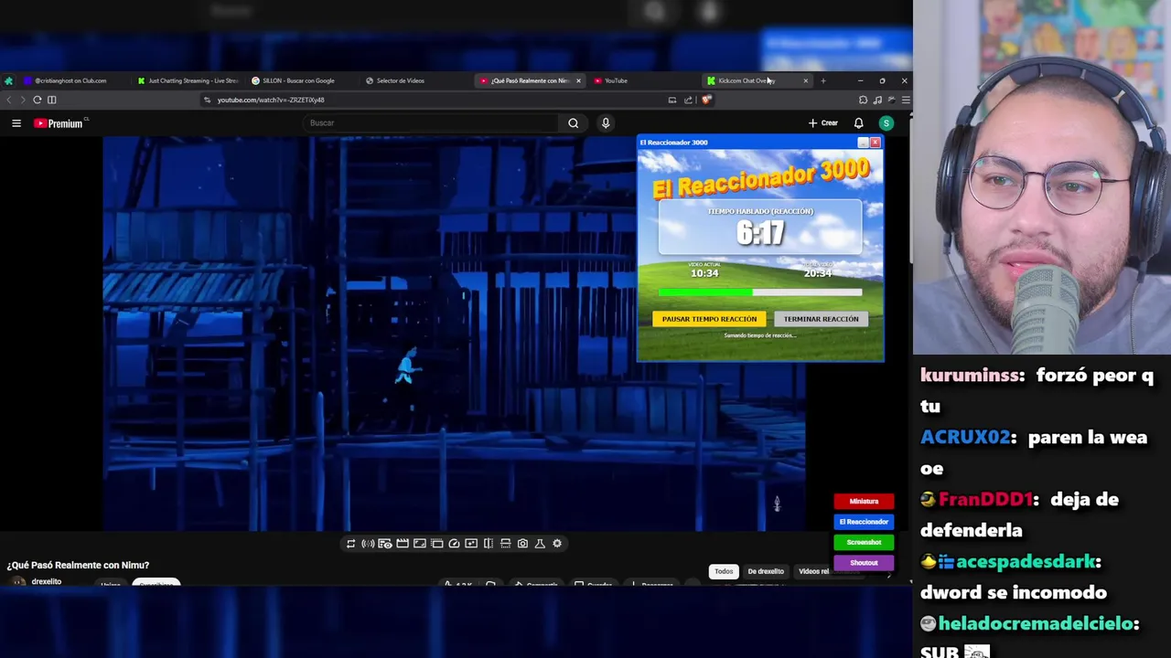
Task: Click site info icon left of URL
Action: click(x=208, y=100)
